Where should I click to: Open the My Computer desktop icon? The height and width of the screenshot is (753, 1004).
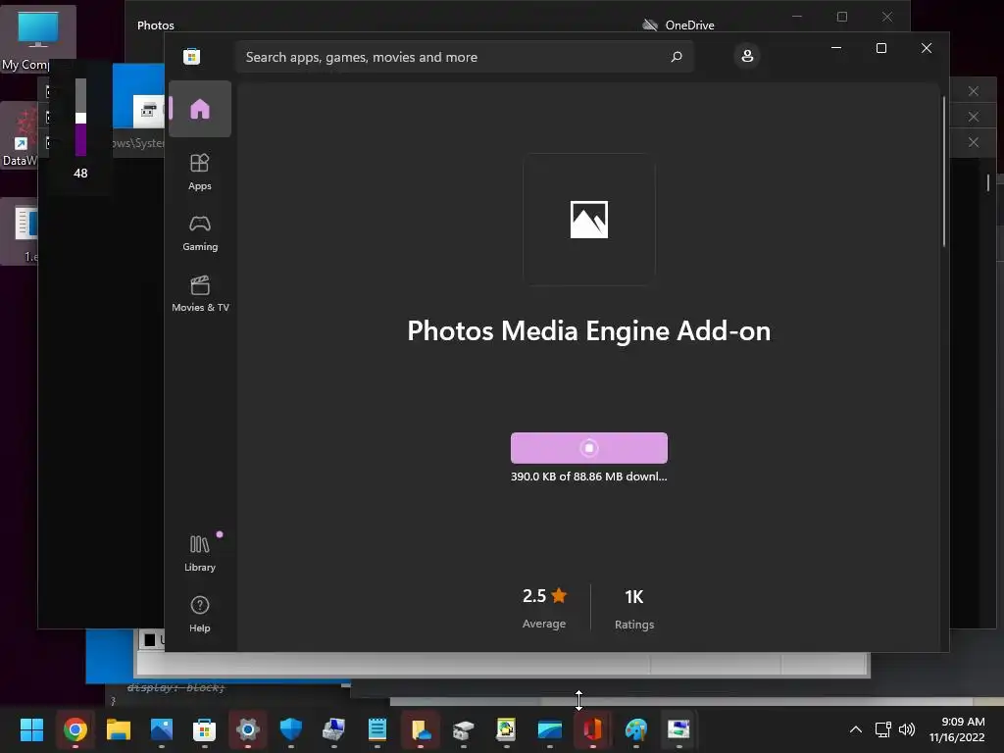(x=37, y=39)
